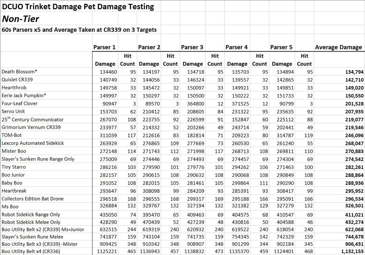Click Heartthrob average value 149,020
The height and width of the screenshot is (255, 365).
(354, 88)
